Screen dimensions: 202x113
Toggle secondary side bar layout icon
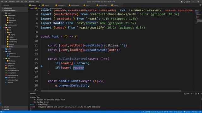187,2
